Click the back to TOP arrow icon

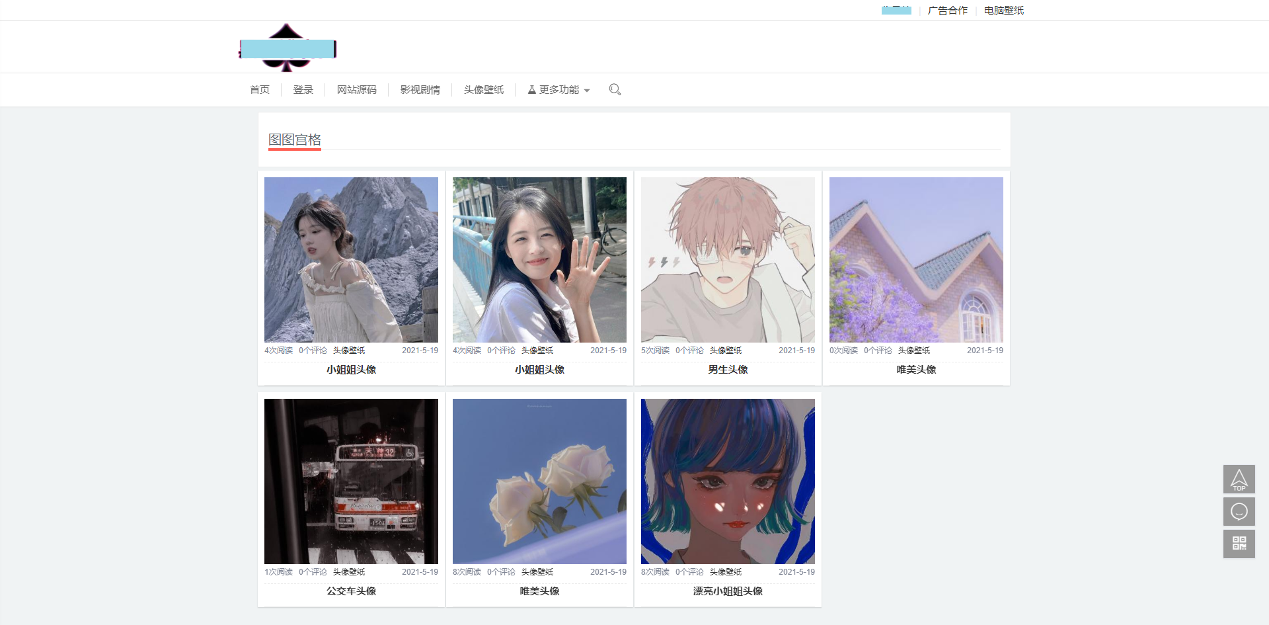tap(1239, 479)
